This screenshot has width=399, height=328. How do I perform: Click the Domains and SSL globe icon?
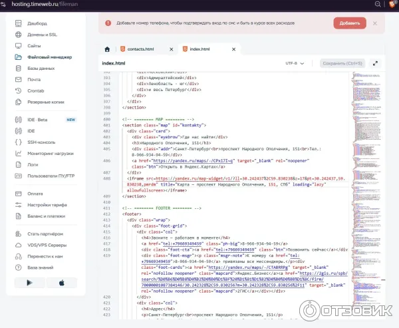tap(19, 35)
